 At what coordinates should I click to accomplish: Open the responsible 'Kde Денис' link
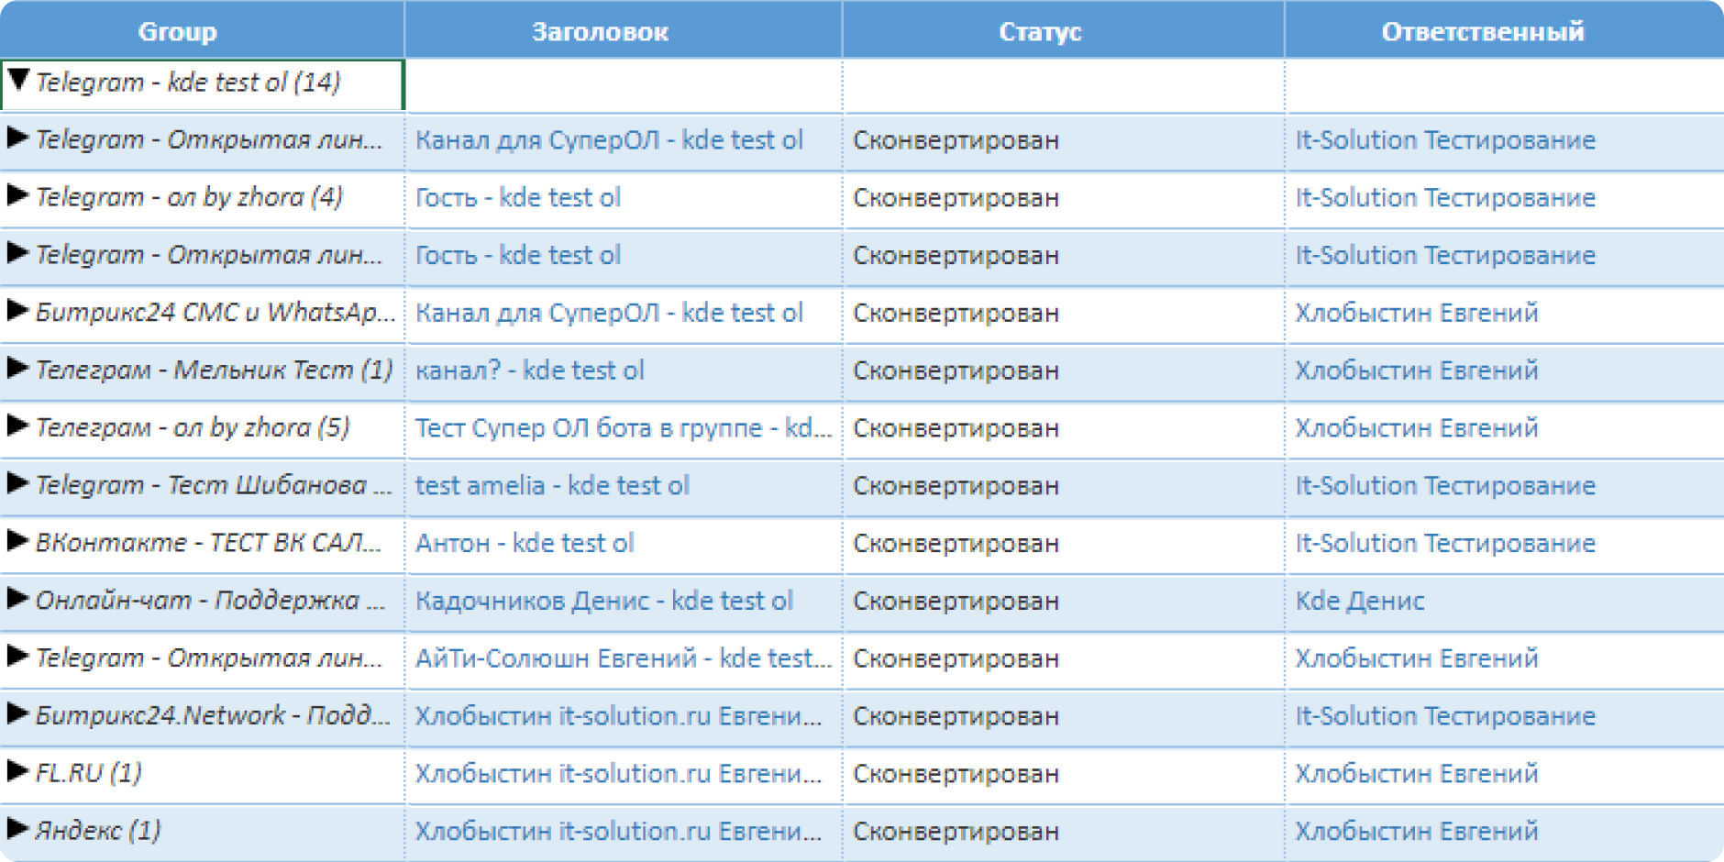tap(1360, 601)
